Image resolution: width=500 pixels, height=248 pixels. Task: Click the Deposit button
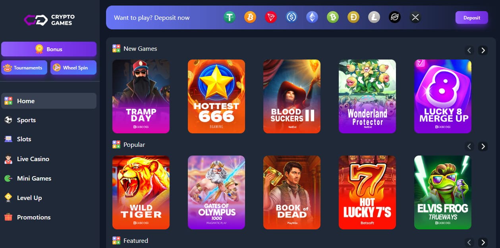tap(471, 17)
